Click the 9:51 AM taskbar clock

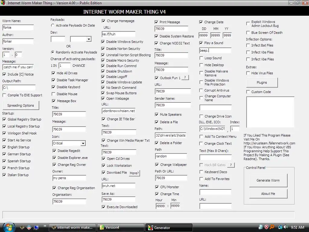click(x=297, y=227)
